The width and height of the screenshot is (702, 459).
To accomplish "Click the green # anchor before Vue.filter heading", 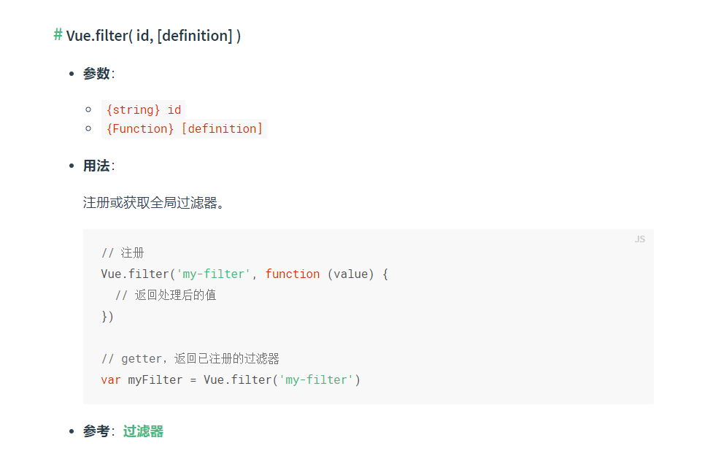I will click(x=58, y=35).
